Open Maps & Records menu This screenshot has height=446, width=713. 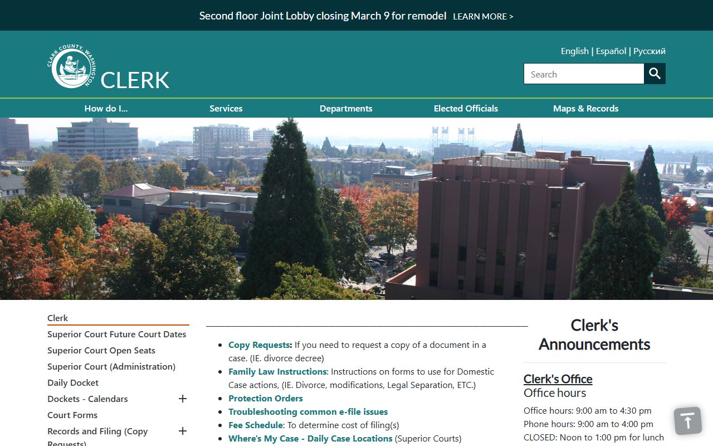coord(585,108)
